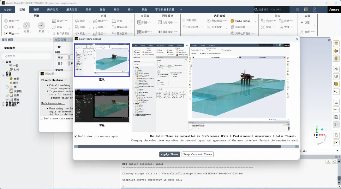Select the 深色 (dark) theme thumbnail
The height and width of the screenshot is (189, 341).
click(x=102, y=106)
